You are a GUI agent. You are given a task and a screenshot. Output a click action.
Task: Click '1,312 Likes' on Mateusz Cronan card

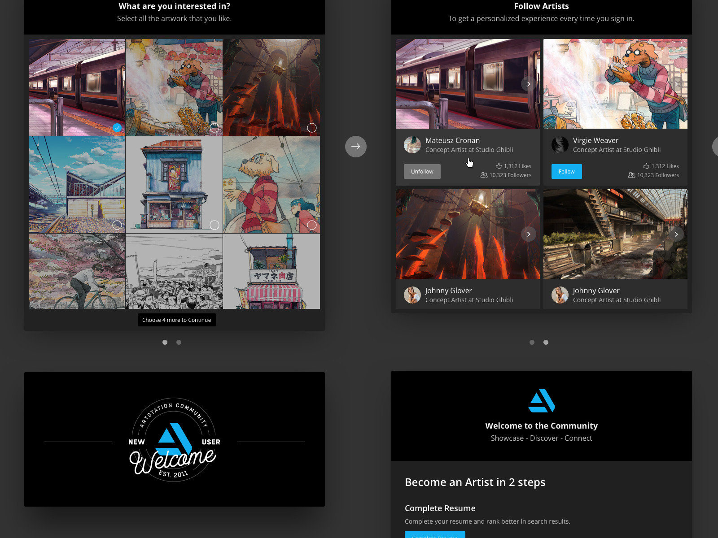pos(517,166)
